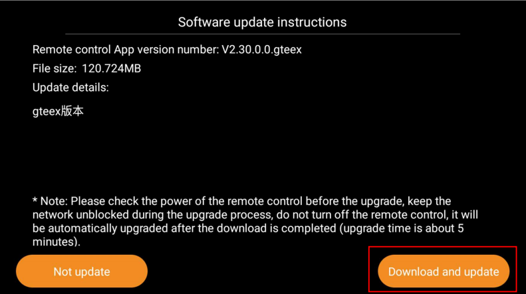This screenshot has height=294, width=526.
Task: Tap the Download and update button
Action: pos(444,271)
